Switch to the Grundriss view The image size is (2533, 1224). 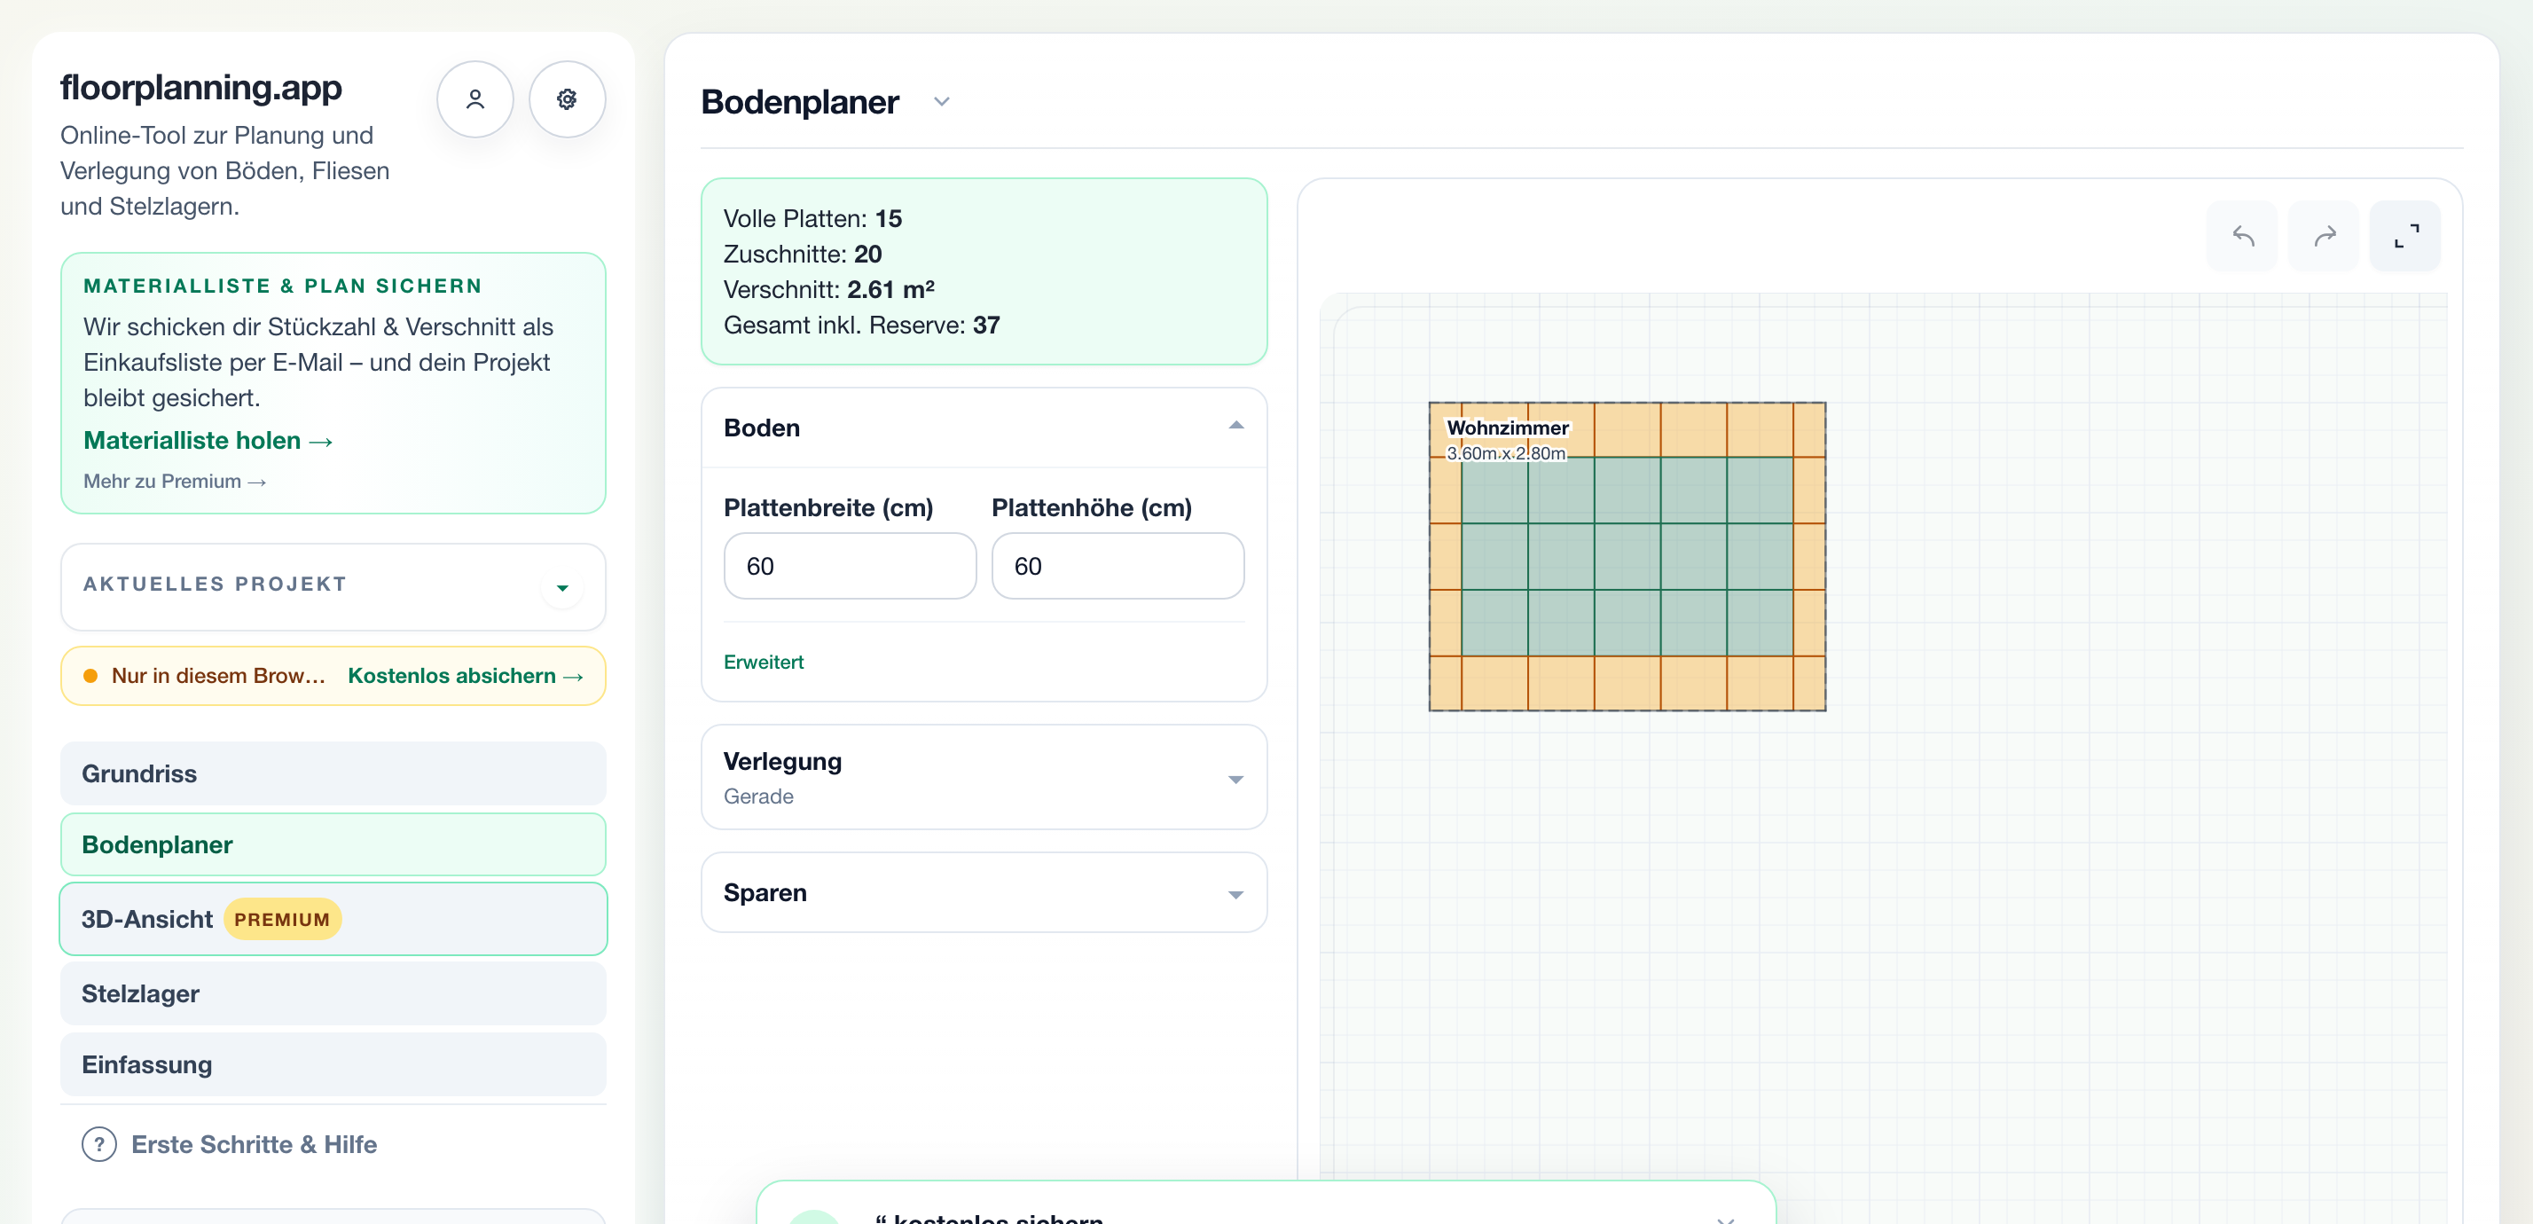pyautogui.click(x=333, y=773)
